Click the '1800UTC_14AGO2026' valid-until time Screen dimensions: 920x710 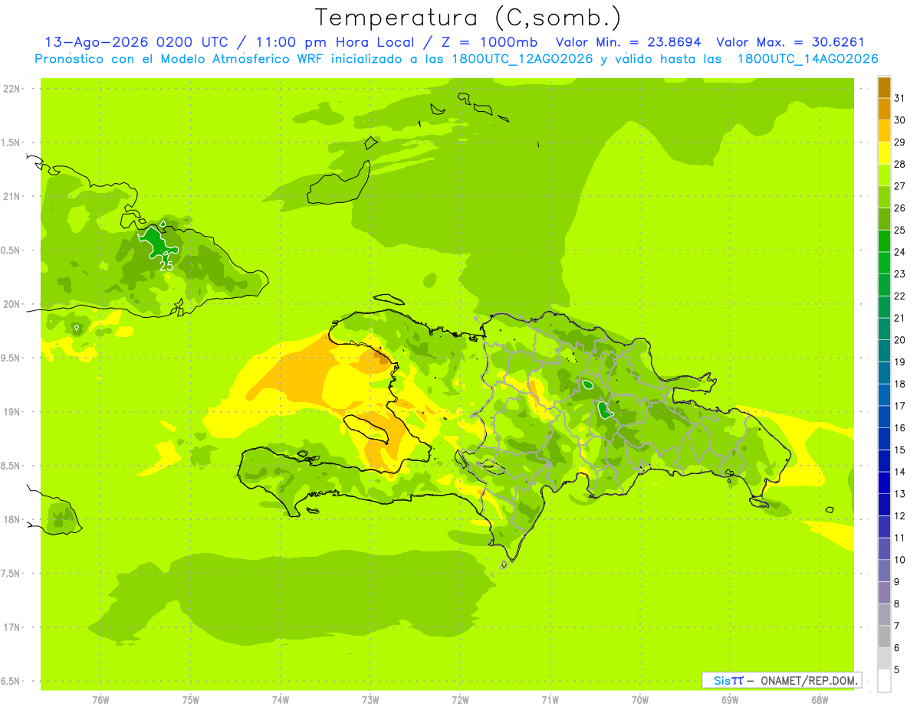[x=807, y=59]
